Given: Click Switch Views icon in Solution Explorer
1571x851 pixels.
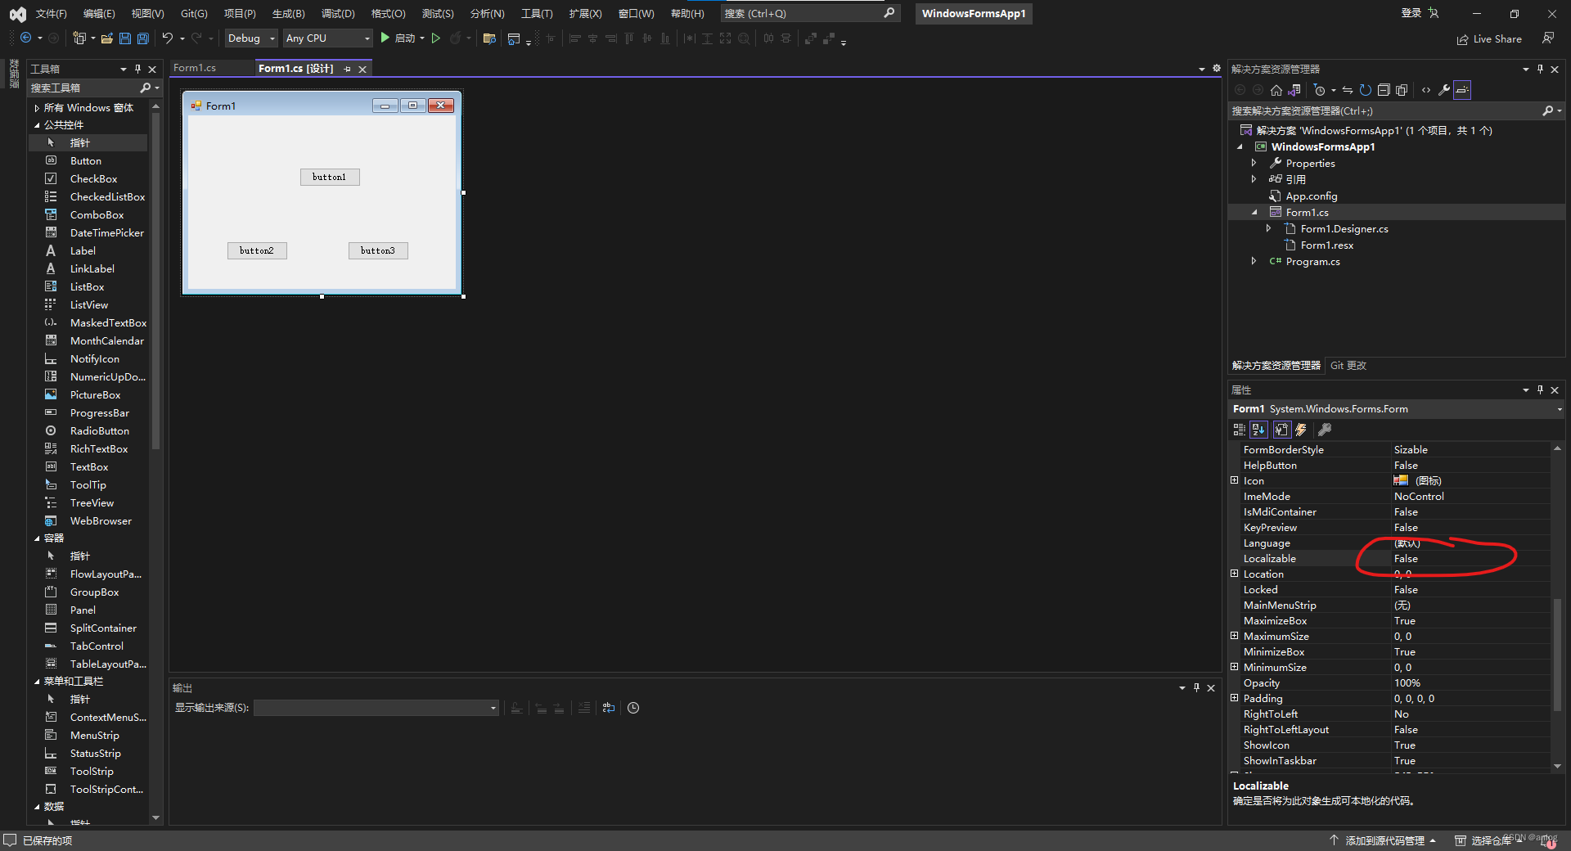Looking at the screenshot, I should pyautogui.click(x=1294, y=90).
